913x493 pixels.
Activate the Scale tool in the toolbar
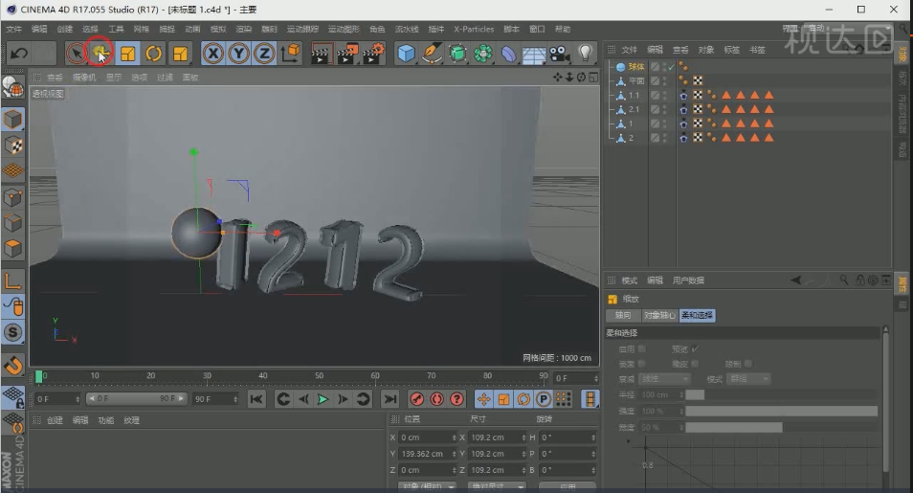pyautogui.click(x=127, y=54)
